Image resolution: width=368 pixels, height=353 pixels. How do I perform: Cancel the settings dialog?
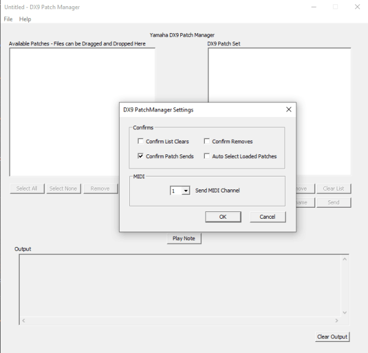click(267, 217)
